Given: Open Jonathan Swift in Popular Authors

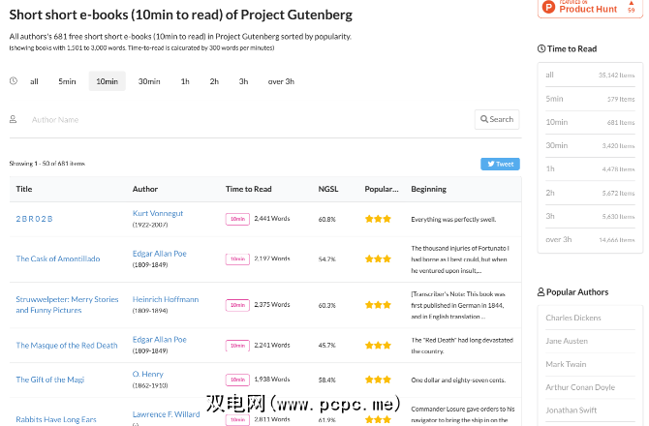Looking at the screenshot, I should coord(572,411).
